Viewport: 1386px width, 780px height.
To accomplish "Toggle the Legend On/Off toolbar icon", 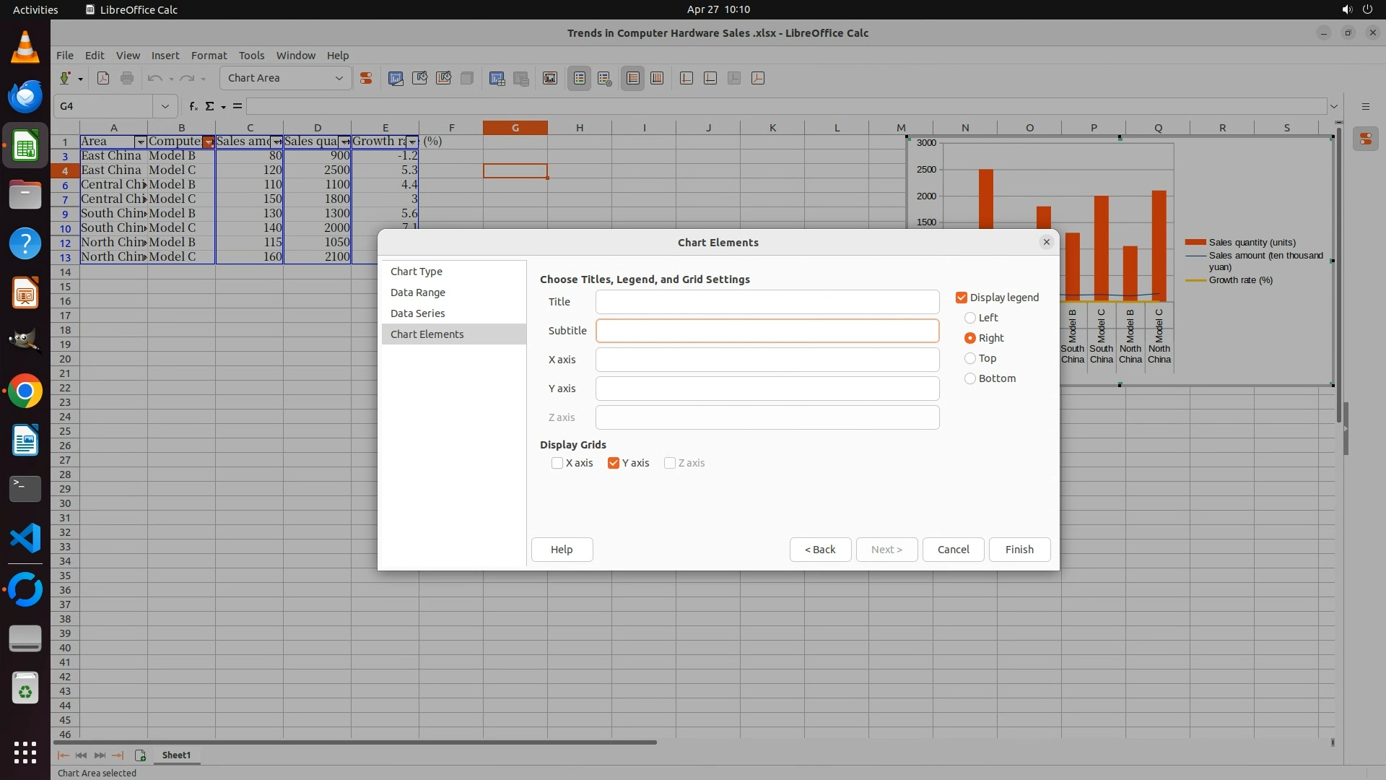I will 580,78.
